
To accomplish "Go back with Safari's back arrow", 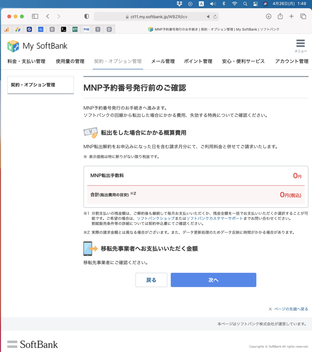I will [48, 16].
